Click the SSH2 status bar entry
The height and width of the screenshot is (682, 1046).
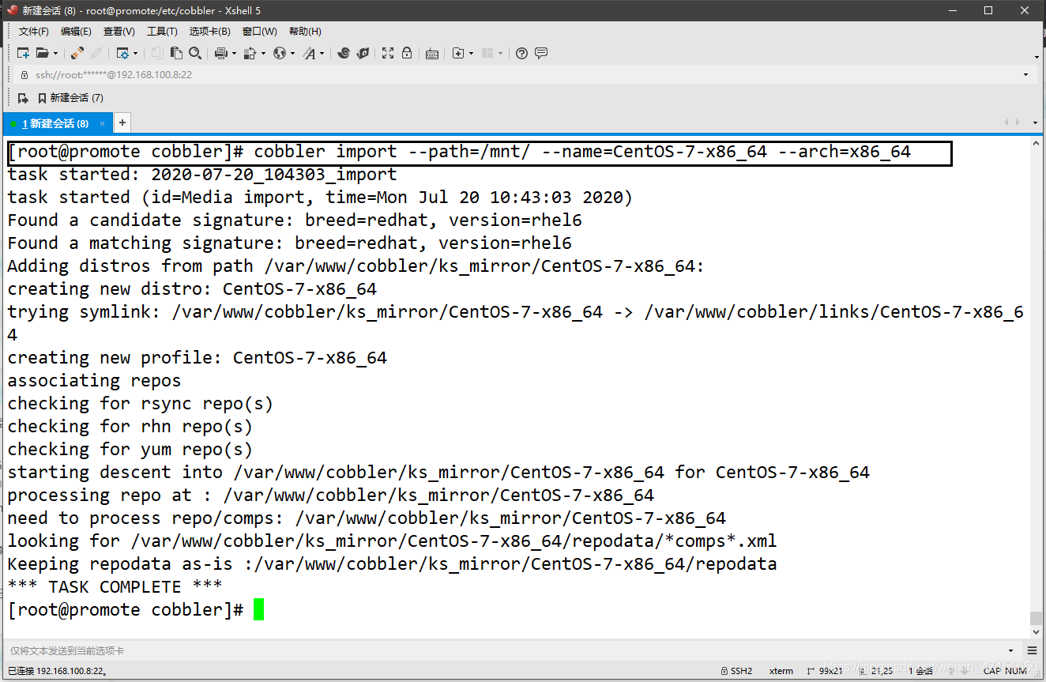(x=737, y=671)
